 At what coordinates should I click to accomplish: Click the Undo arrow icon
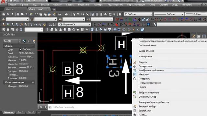(x=60, y=14)
